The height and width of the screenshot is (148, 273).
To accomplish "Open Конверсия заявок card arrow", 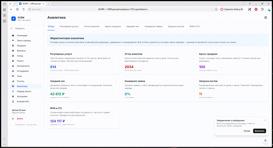I will (190, 81).
